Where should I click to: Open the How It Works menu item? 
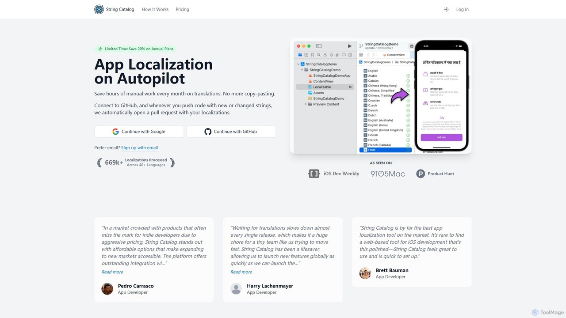155,9
